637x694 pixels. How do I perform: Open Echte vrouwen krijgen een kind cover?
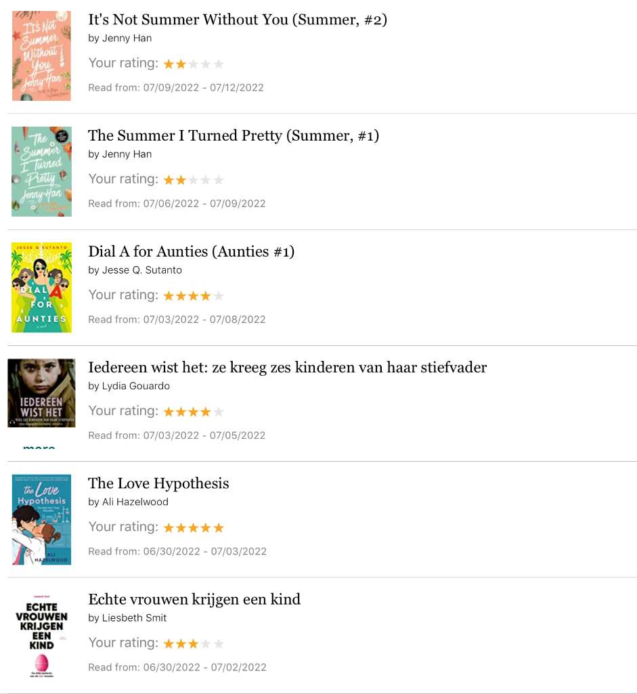pyautogui.click(x=41, y=636)
